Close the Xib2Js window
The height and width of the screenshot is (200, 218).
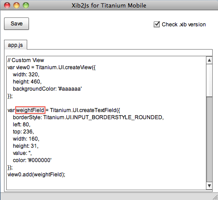[x=7, y=6]
